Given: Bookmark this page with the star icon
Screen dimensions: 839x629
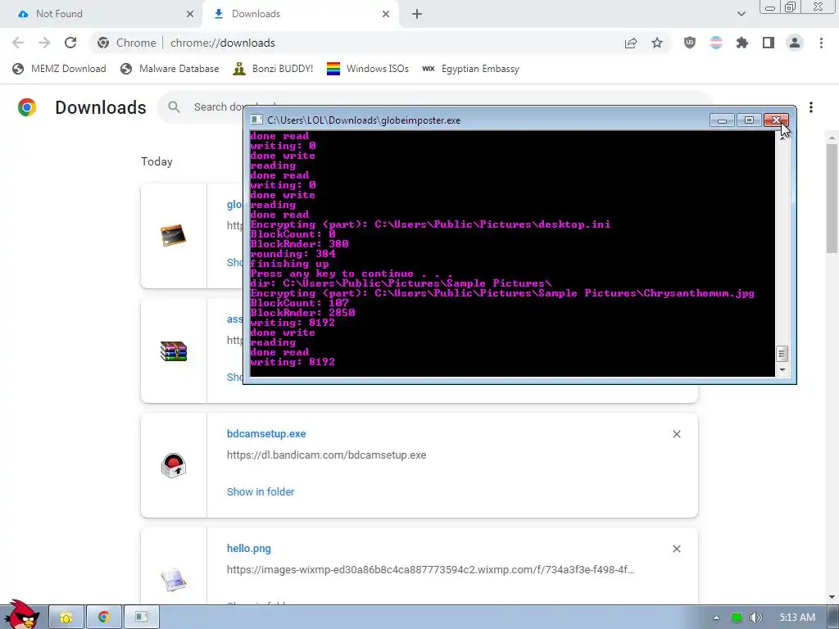Looking at the screenshot, I should click(657, 43).
